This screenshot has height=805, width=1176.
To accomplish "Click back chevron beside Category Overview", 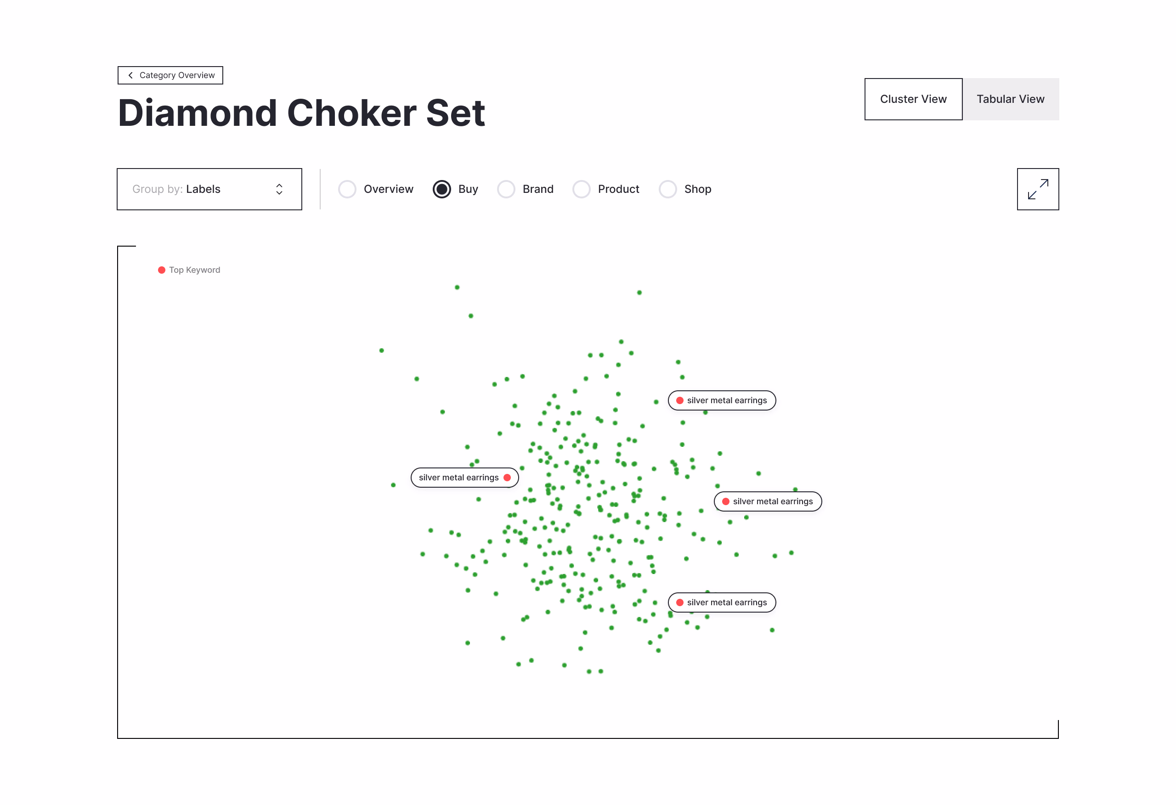I will [130, 75].
